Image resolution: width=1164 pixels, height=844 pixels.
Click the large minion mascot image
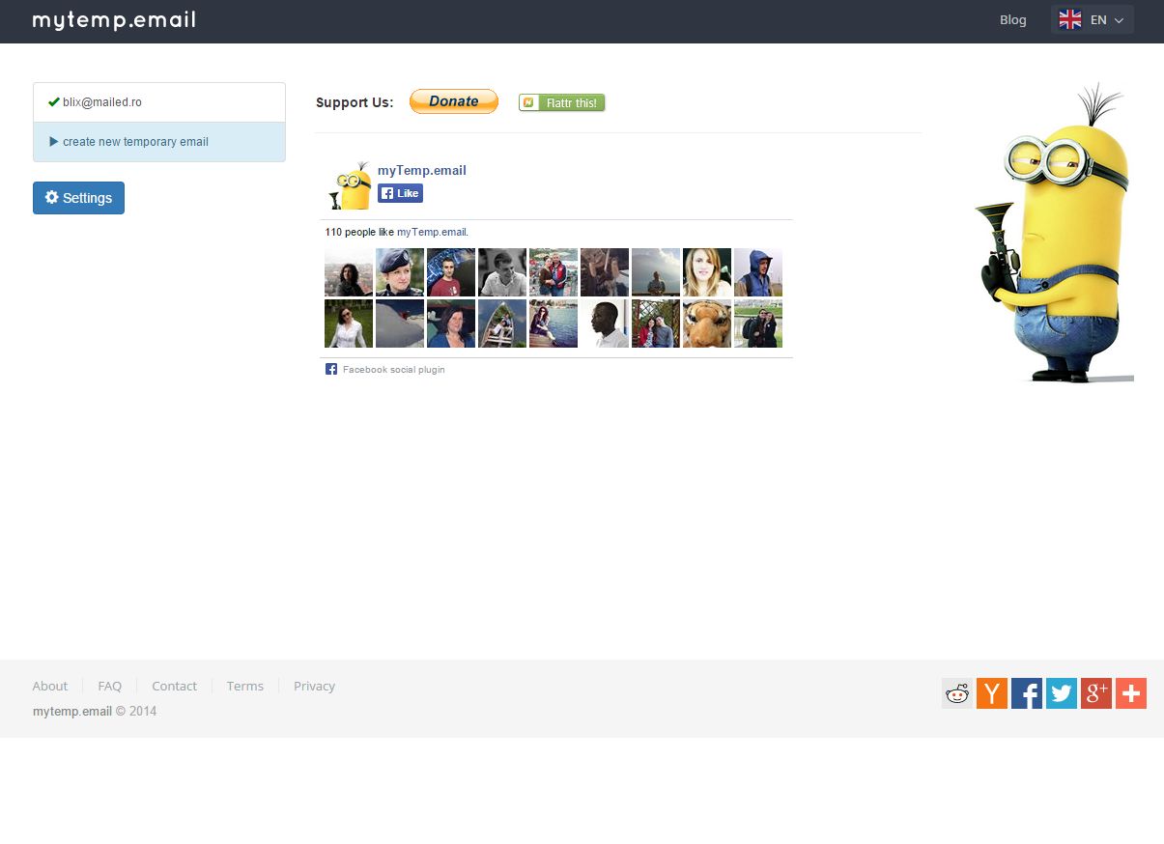1054,233
